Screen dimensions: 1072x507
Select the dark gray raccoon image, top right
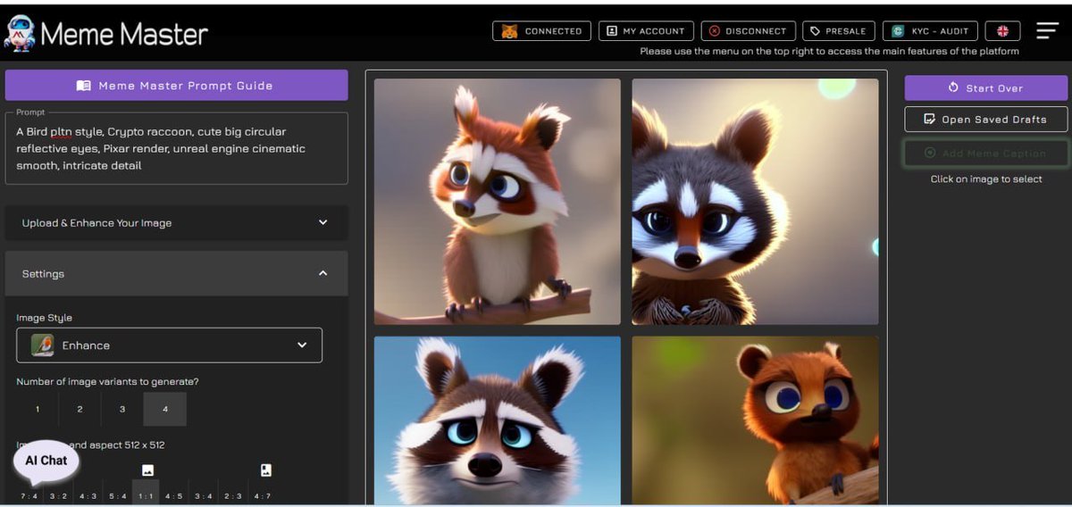[x=755, y=202]
